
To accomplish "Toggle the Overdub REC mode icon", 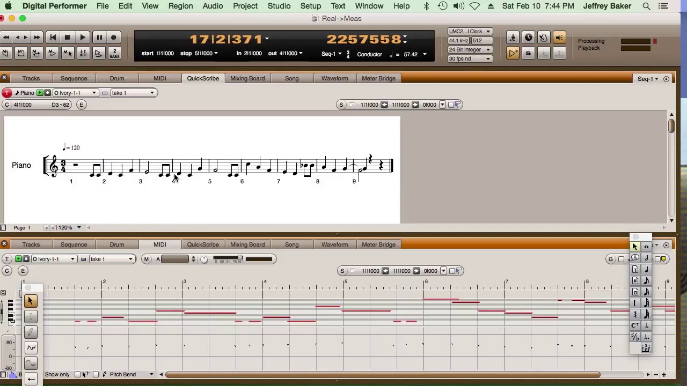I will tap(83, 53).
